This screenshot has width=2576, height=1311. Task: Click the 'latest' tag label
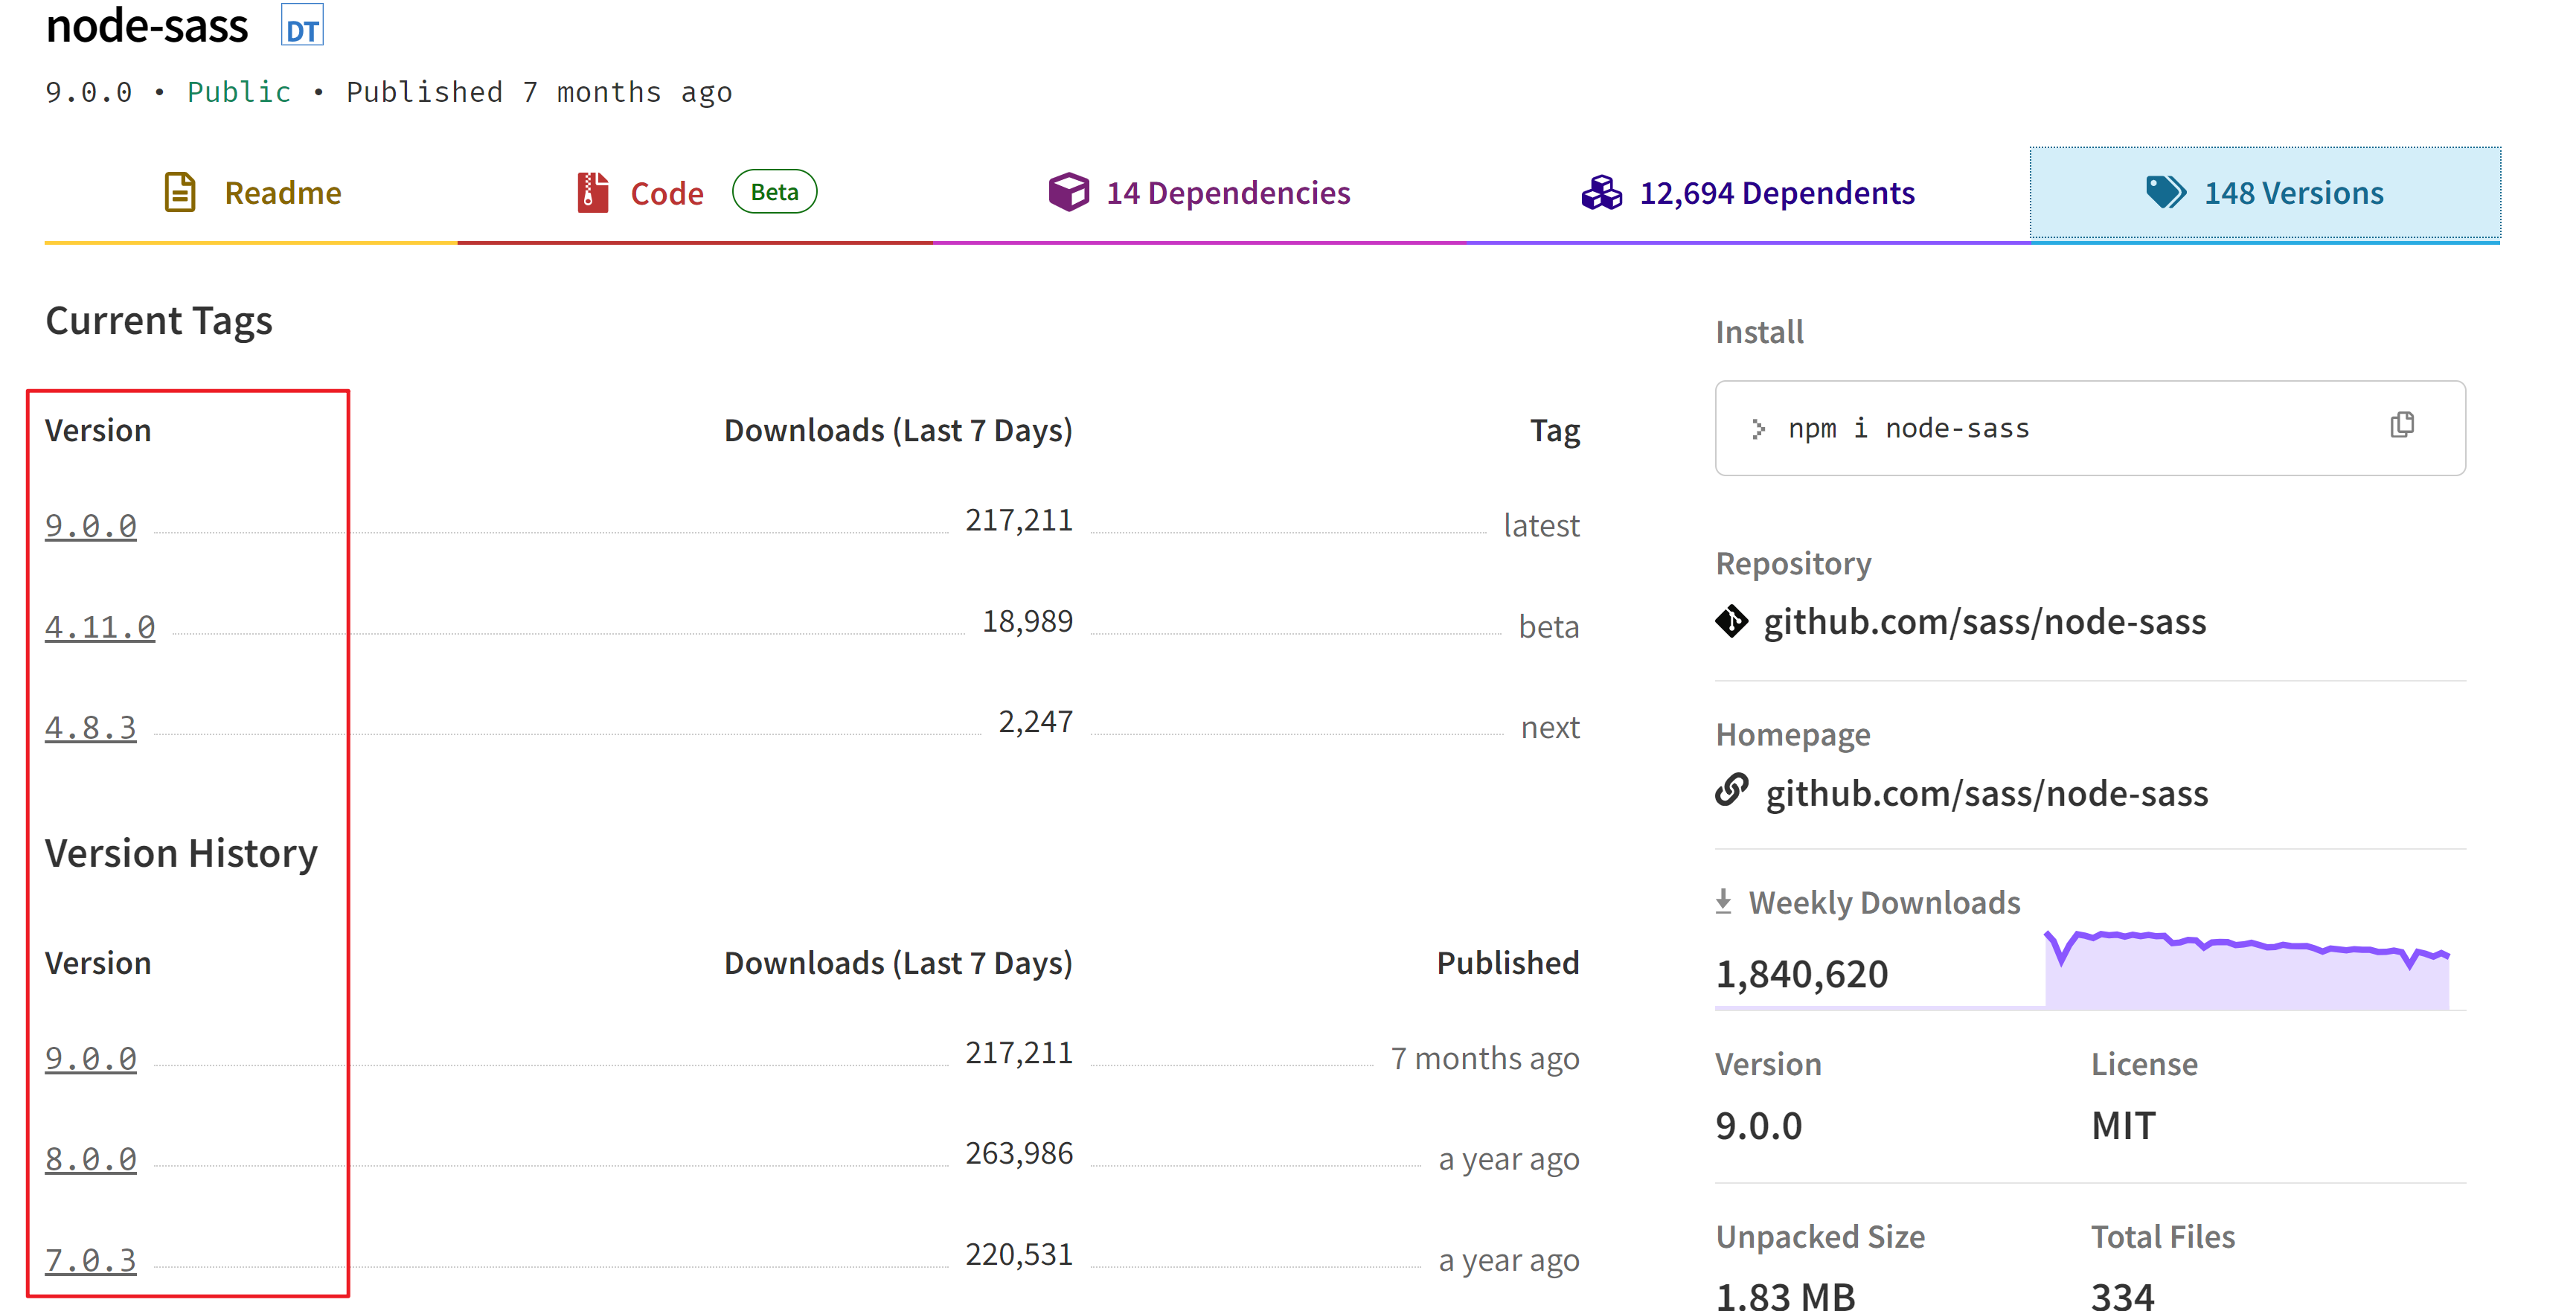click(x=1541, y=525)
